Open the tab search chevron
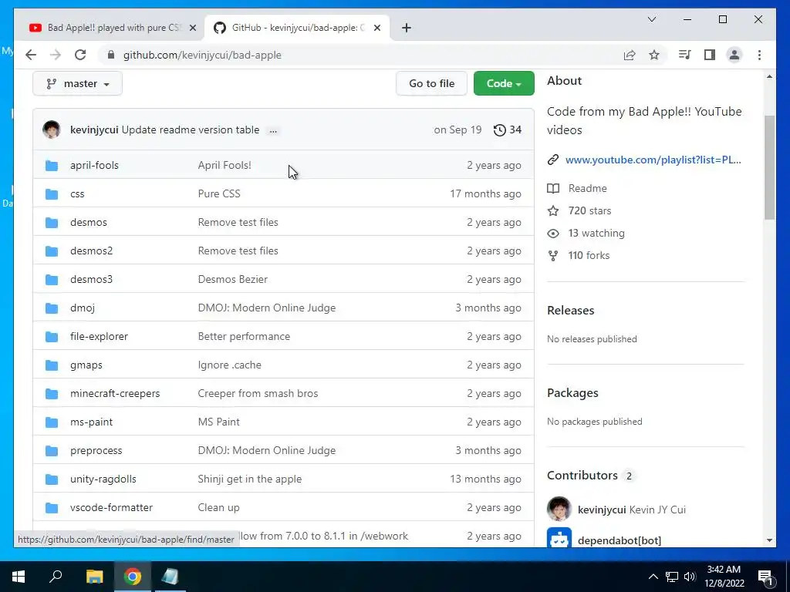The height and width of the screenshot is (592, 790). 651,19
